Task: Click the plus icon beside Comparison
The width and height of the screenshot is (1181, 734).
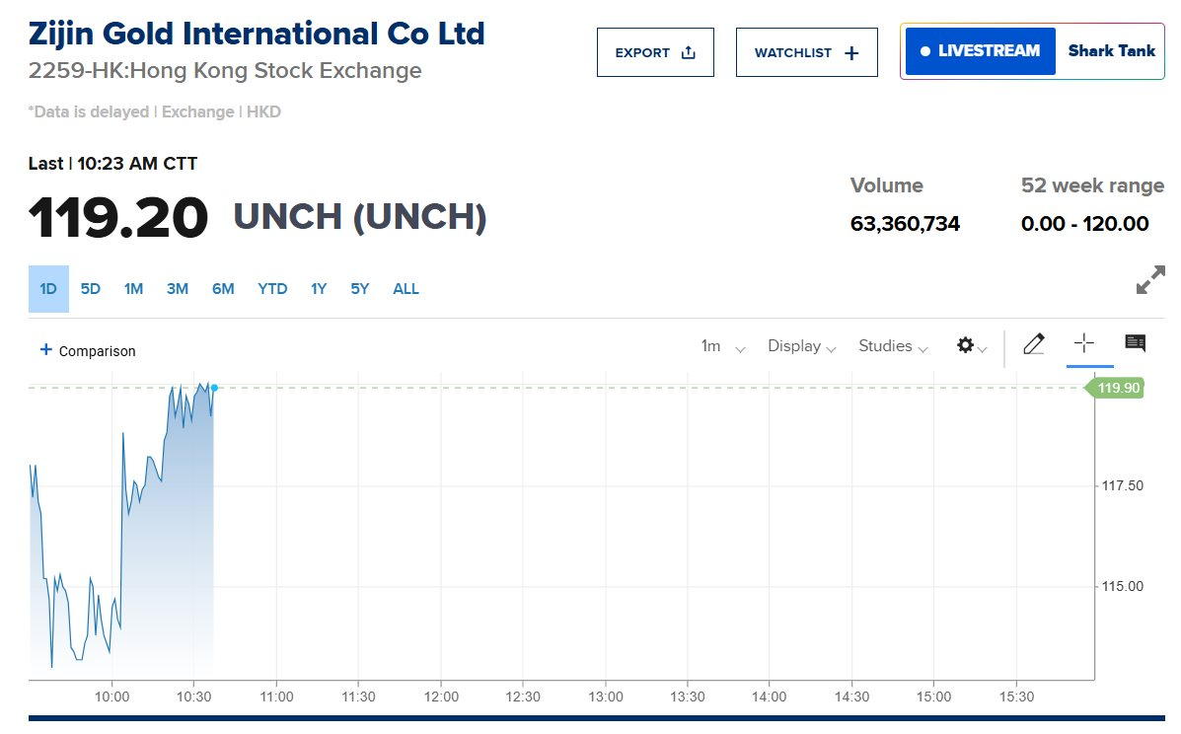Action: [45, 350]
